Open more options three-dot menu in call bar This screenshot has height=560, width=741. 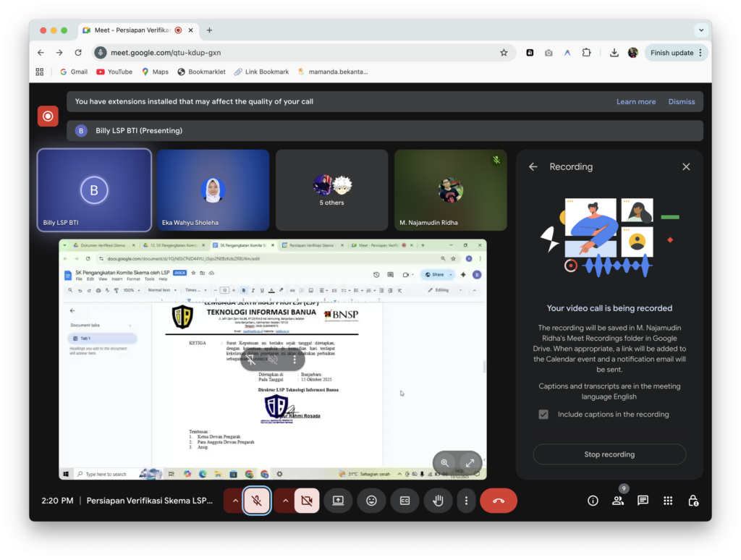(467, 500)
